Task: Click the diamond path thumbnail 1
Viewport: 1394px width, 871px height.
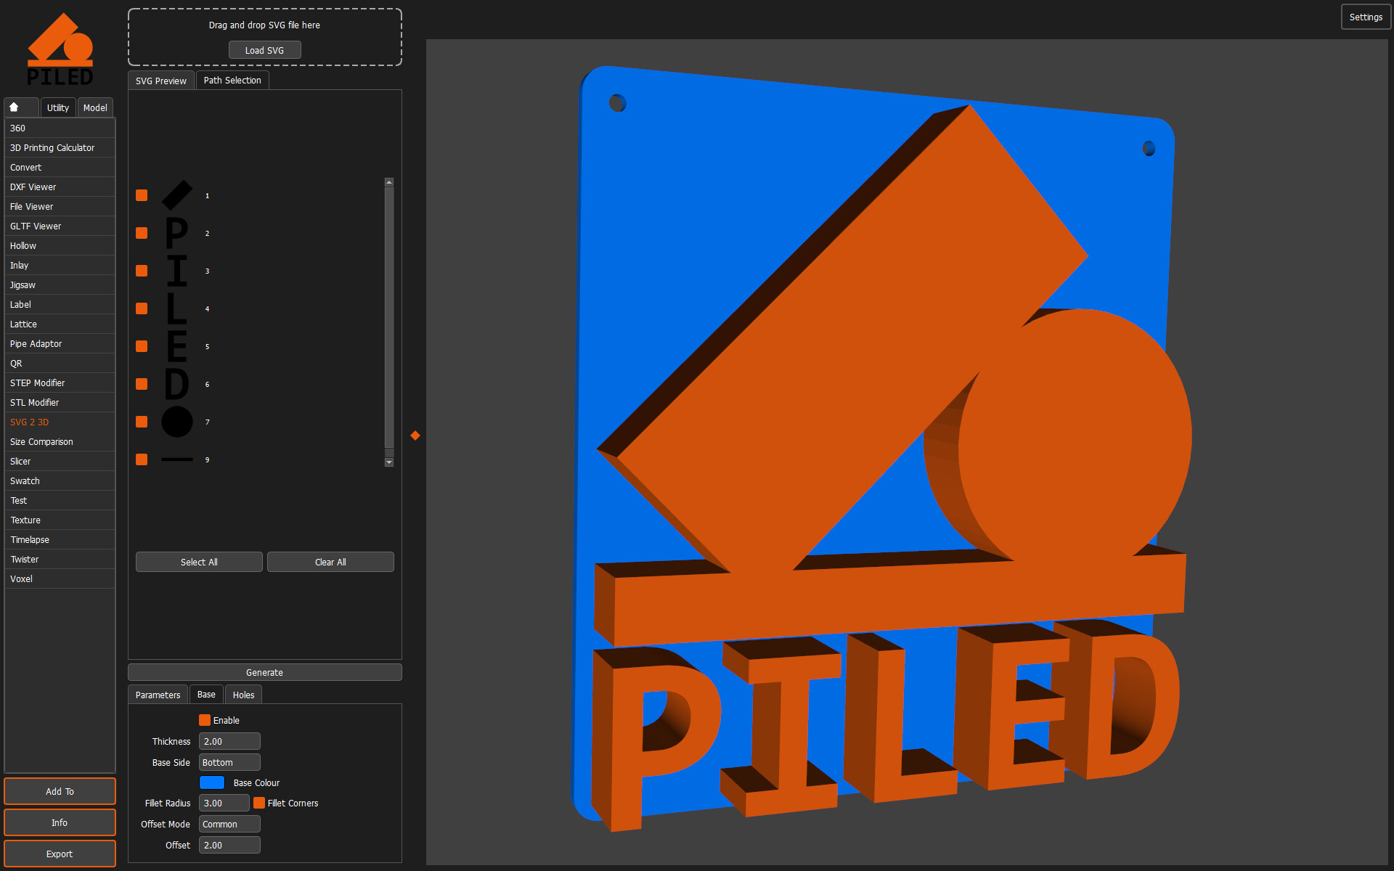Action: tap(177, 195)
